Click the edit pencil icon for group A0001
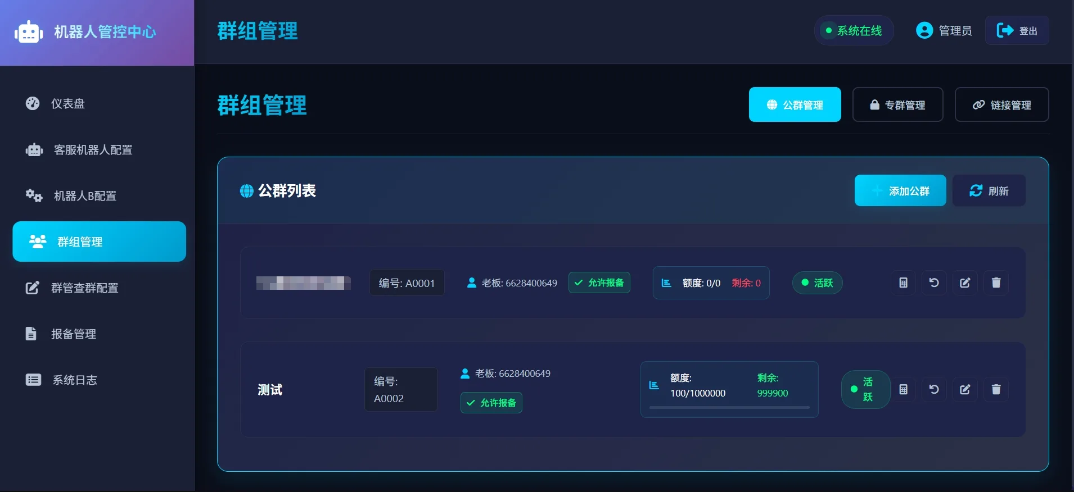Image resolution: width=1074 pixels, height=492 pixels. pyautogui.click(x=965, y=283)
